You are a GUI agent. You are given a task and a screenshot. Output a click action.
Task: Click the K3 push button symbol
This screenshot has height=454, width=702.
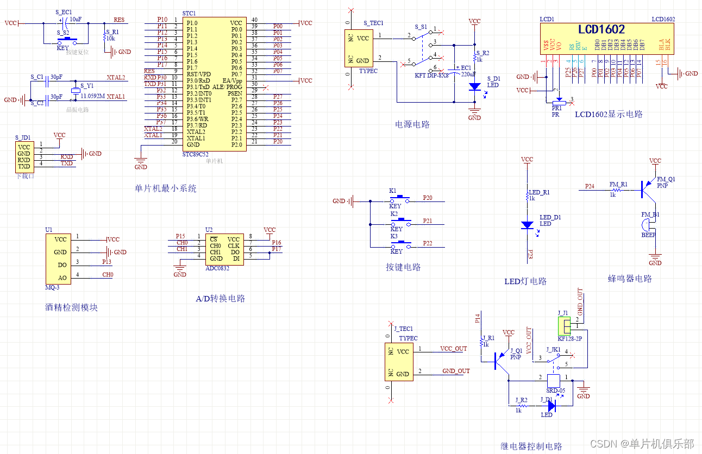pyautogui.click(x=400, y=244)
